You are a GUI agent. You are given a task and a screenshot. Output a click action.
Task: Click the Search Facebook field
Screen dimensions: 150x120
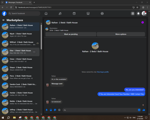coord(24,13)
